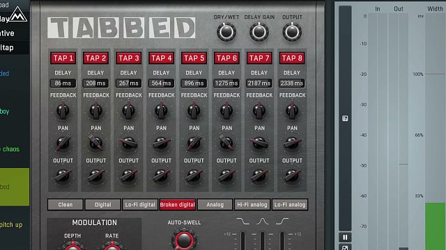Click the 208 ms delay field
This screenshot has width=446, height=250.
tap(96, 83)
